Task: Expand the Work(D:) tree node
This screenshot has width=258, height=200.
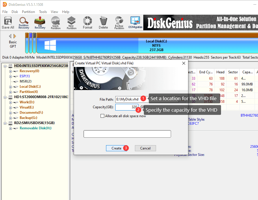Action: pyautogui.click(x=10, y=102)
